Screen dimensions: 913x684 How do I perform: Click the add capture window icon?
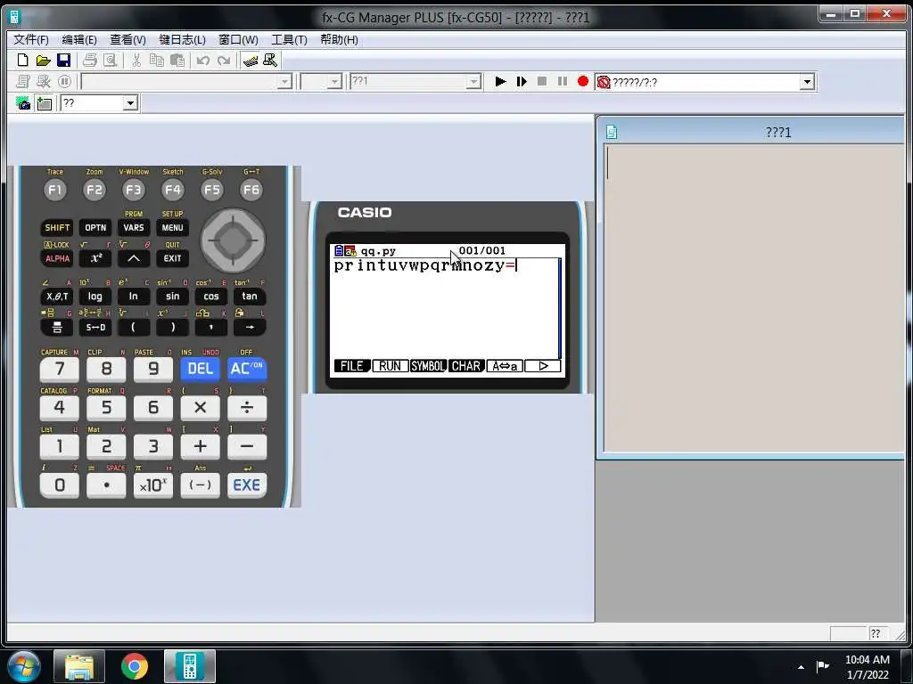pos(45,103)
